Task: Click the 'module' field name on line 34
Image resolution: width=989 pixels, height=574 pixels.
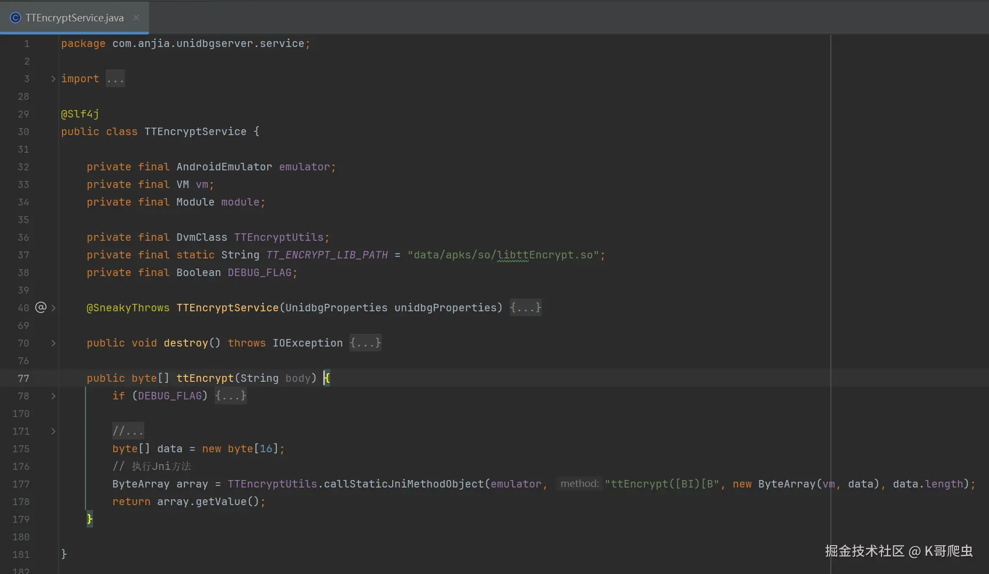Action: (x=240, y=202)
